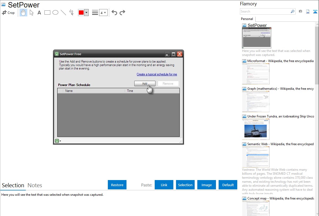Image resolution: width=319 pixels, height=216 pixels.
Task: Choose the freehand scribble tool
Action: tap(71, 13)
